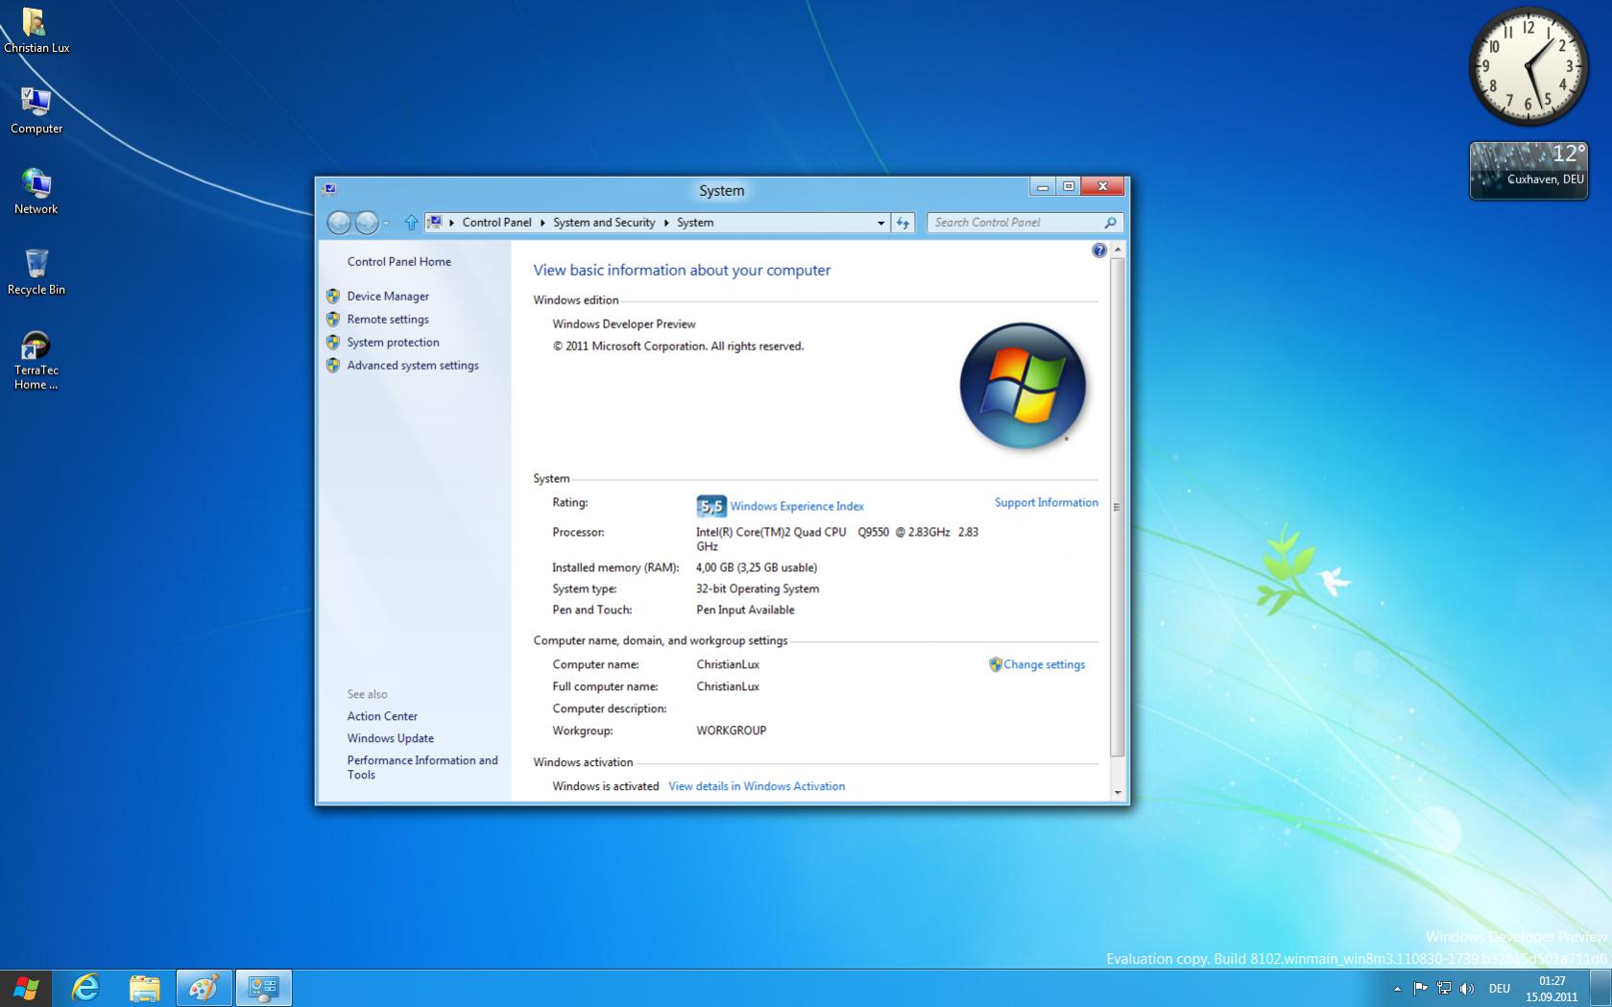The image size is (1612, 1007).
Task: Open the Network desktop icon
Action: click(x=36, y=191)
